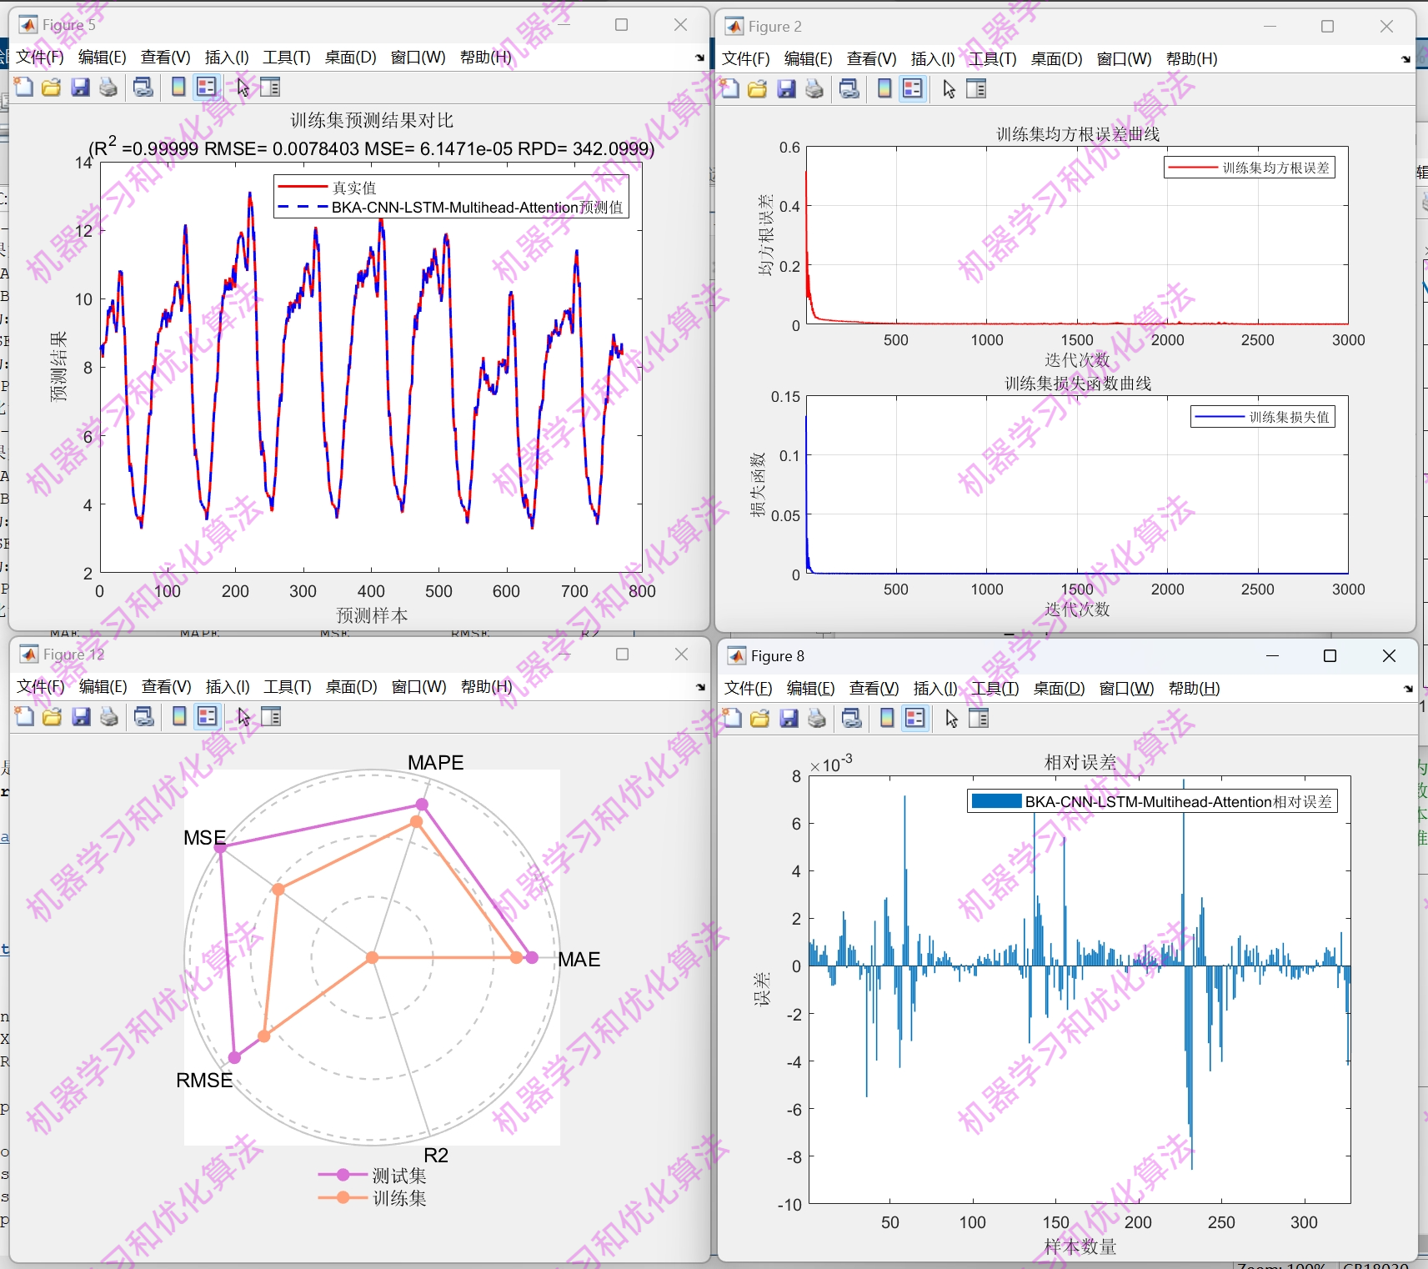
Task: Select Edit Plot arrow in Figure 2
Action: click(x=949, y=88)
